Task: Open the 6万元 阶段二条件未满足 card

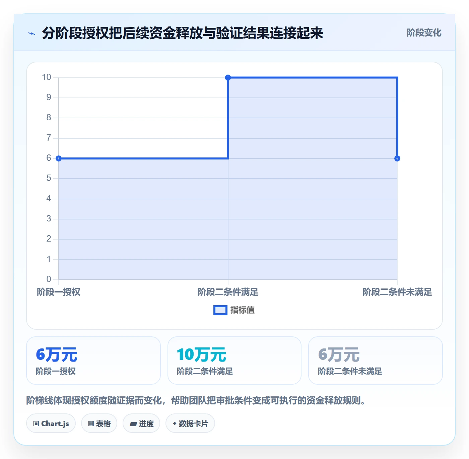Action: [376, 360]
